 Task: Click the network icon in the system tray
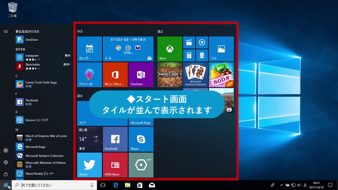(293, 185)
